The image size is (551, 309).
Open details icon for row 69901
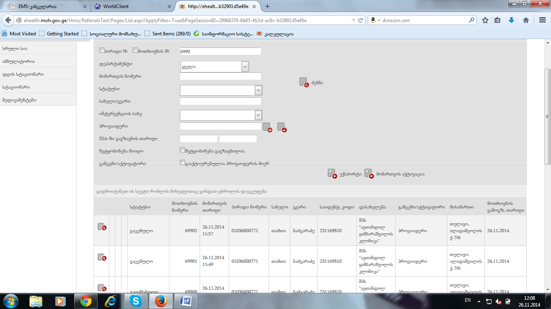[102, 257]
